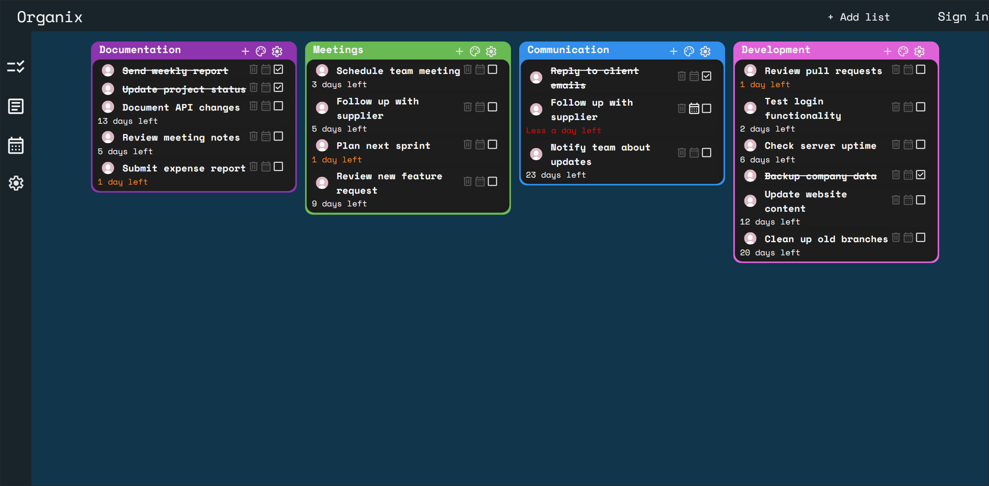
Task: Uncheck the Backup company data task
Action: 921,175
